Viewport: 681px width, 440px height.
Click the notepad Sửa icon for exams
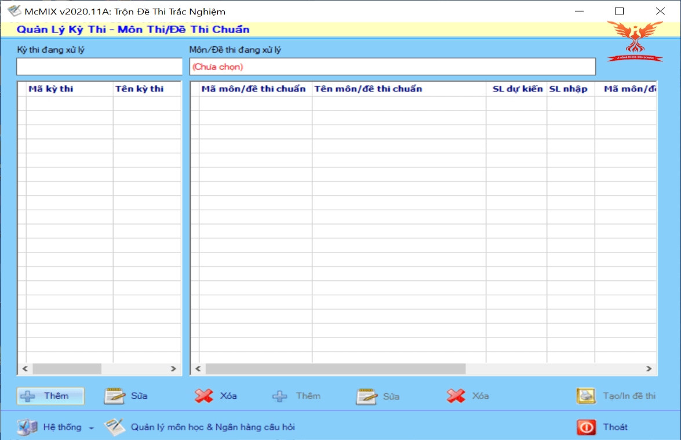(115, 396)
